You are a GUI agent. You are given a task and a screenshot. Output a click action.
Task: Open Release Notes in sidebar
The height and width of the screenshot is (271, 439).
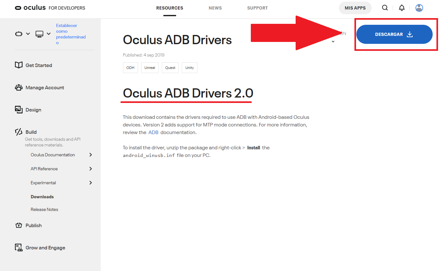[45, 209]
